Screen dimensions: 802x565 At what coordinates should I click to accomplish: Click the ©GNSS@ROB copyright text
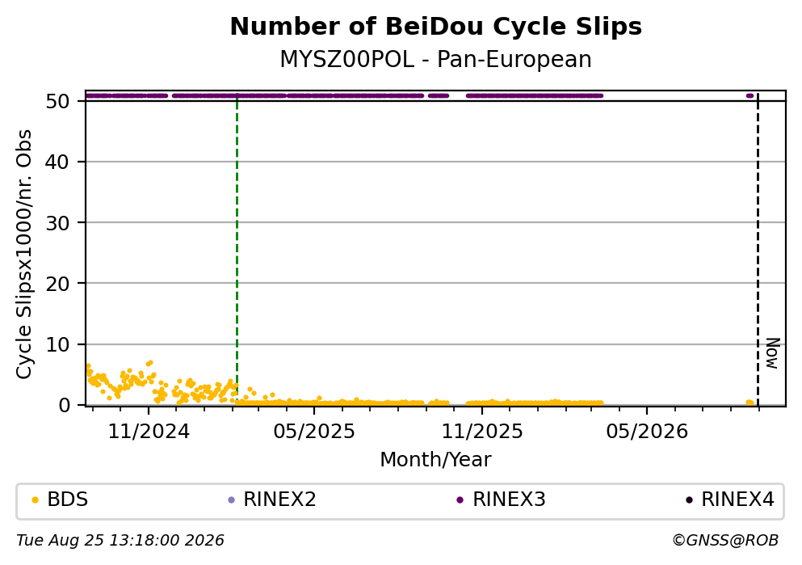point(725,541)
